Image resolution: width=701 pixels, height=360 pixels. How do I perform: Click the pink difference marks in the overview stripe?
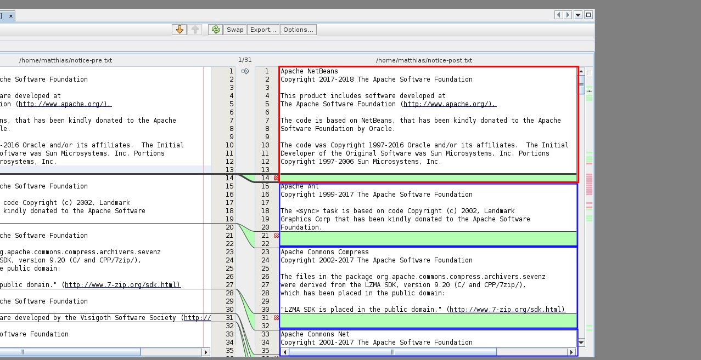point(590,184)
